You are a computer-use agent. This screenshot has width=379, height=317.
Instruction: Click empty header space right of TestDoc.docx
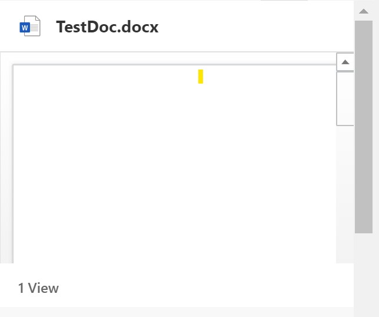(x=254, y=27)
